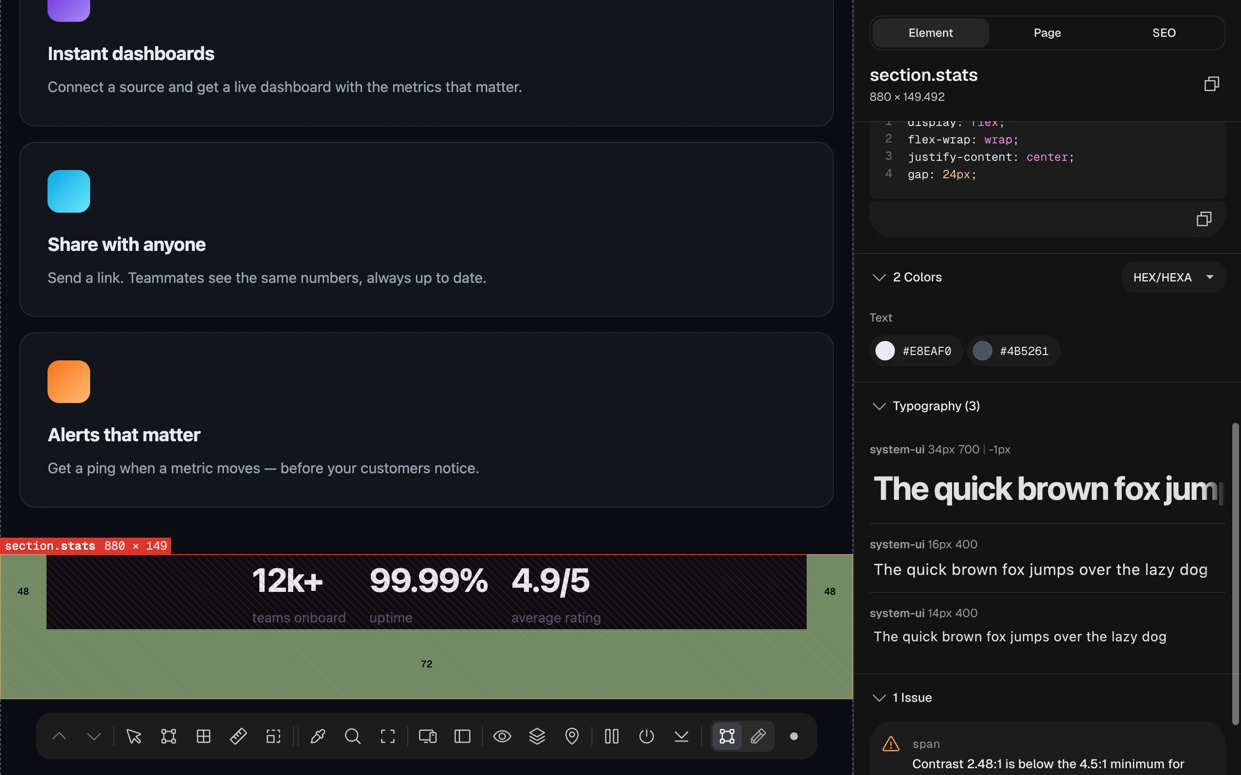1241x775 pixels.
Task: Copy the section.stats selector using its copy icon
Action: [1212, 83]
